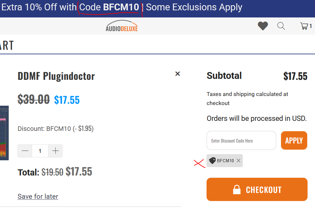Click the $17.55 sale price
Viewport: 315px width, 212px height.
click(67, 100)
